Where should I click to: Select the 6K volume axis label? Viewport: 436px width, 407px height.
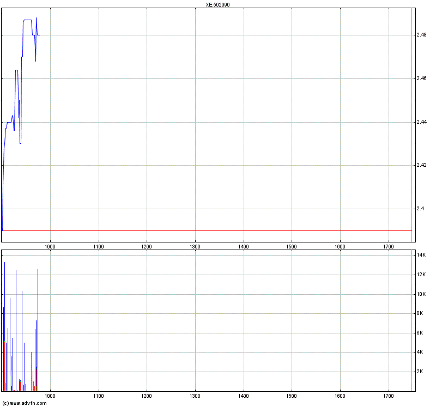[x=420, y=333]
